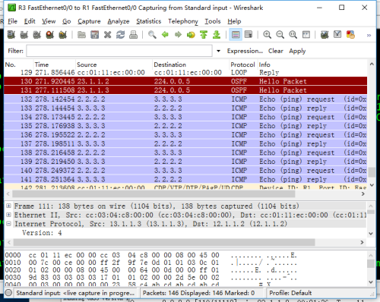
Task: Click the capture status indicator icon
Action: (x=8, y=293)
